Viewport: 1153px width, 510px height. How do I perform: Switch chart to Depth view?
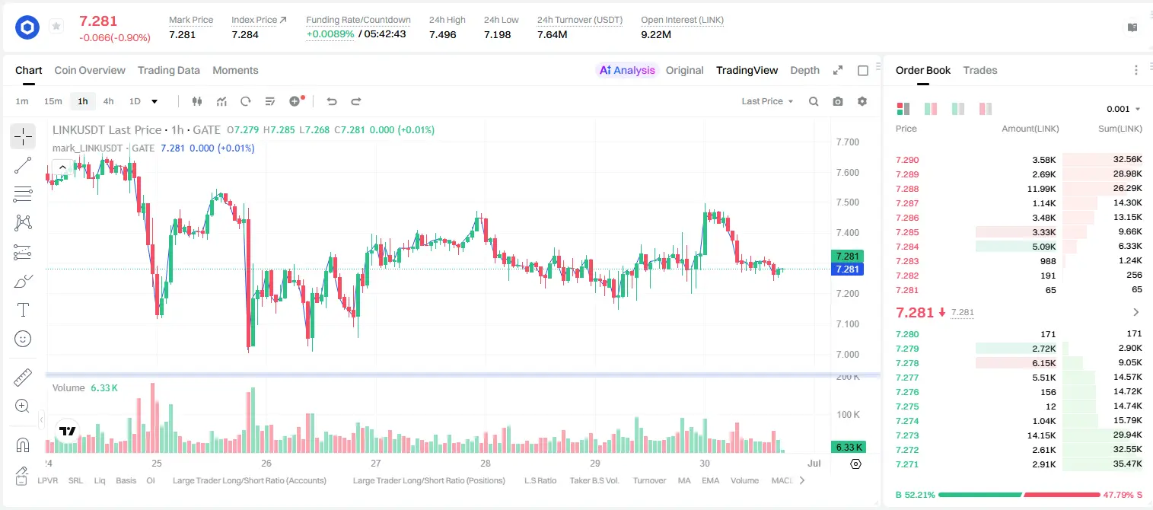point(804,70)
